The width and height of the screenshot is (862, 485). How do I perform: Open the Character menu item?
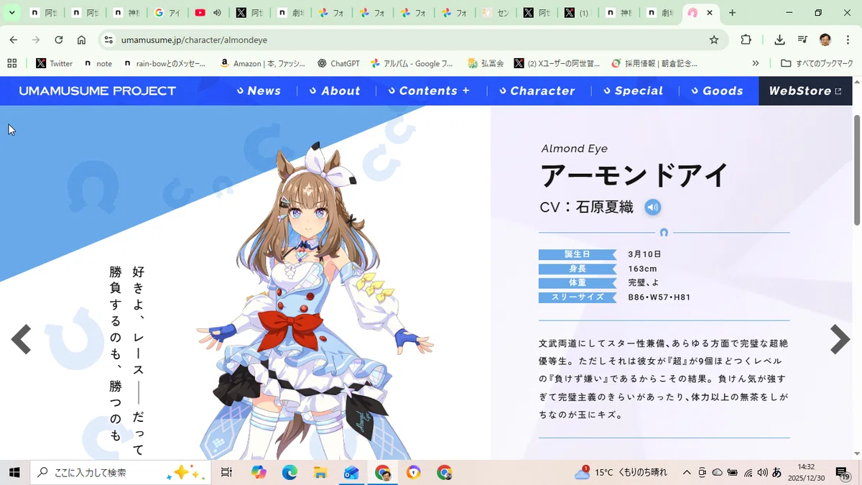click(537, 91)
